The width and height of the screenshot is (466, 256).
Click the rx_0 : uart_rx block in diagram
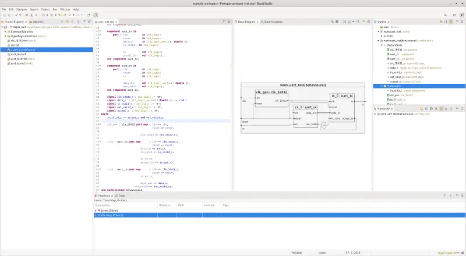pyautogui.click(x=305, y=116)
